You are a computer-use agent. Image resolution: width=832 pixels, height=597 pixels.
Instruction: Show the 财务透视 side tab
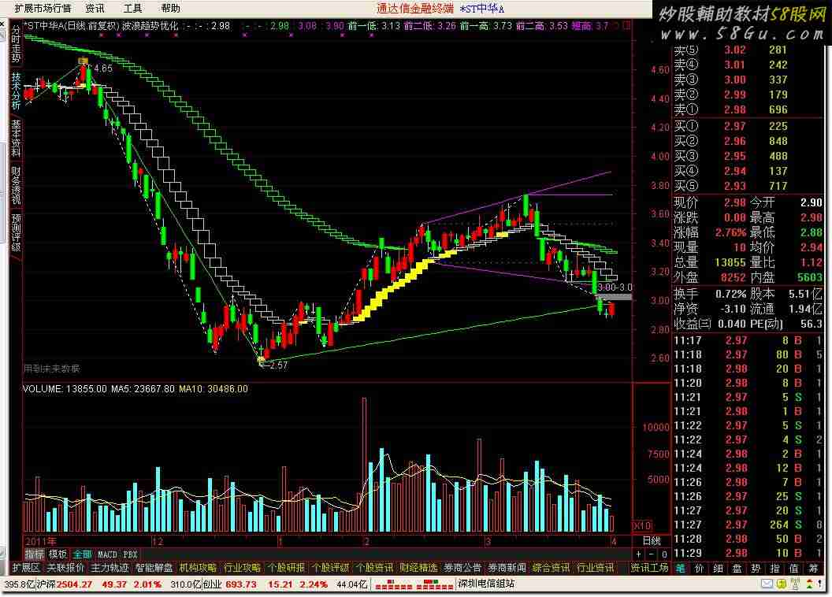pyautogui.click(x=16, y=185)
